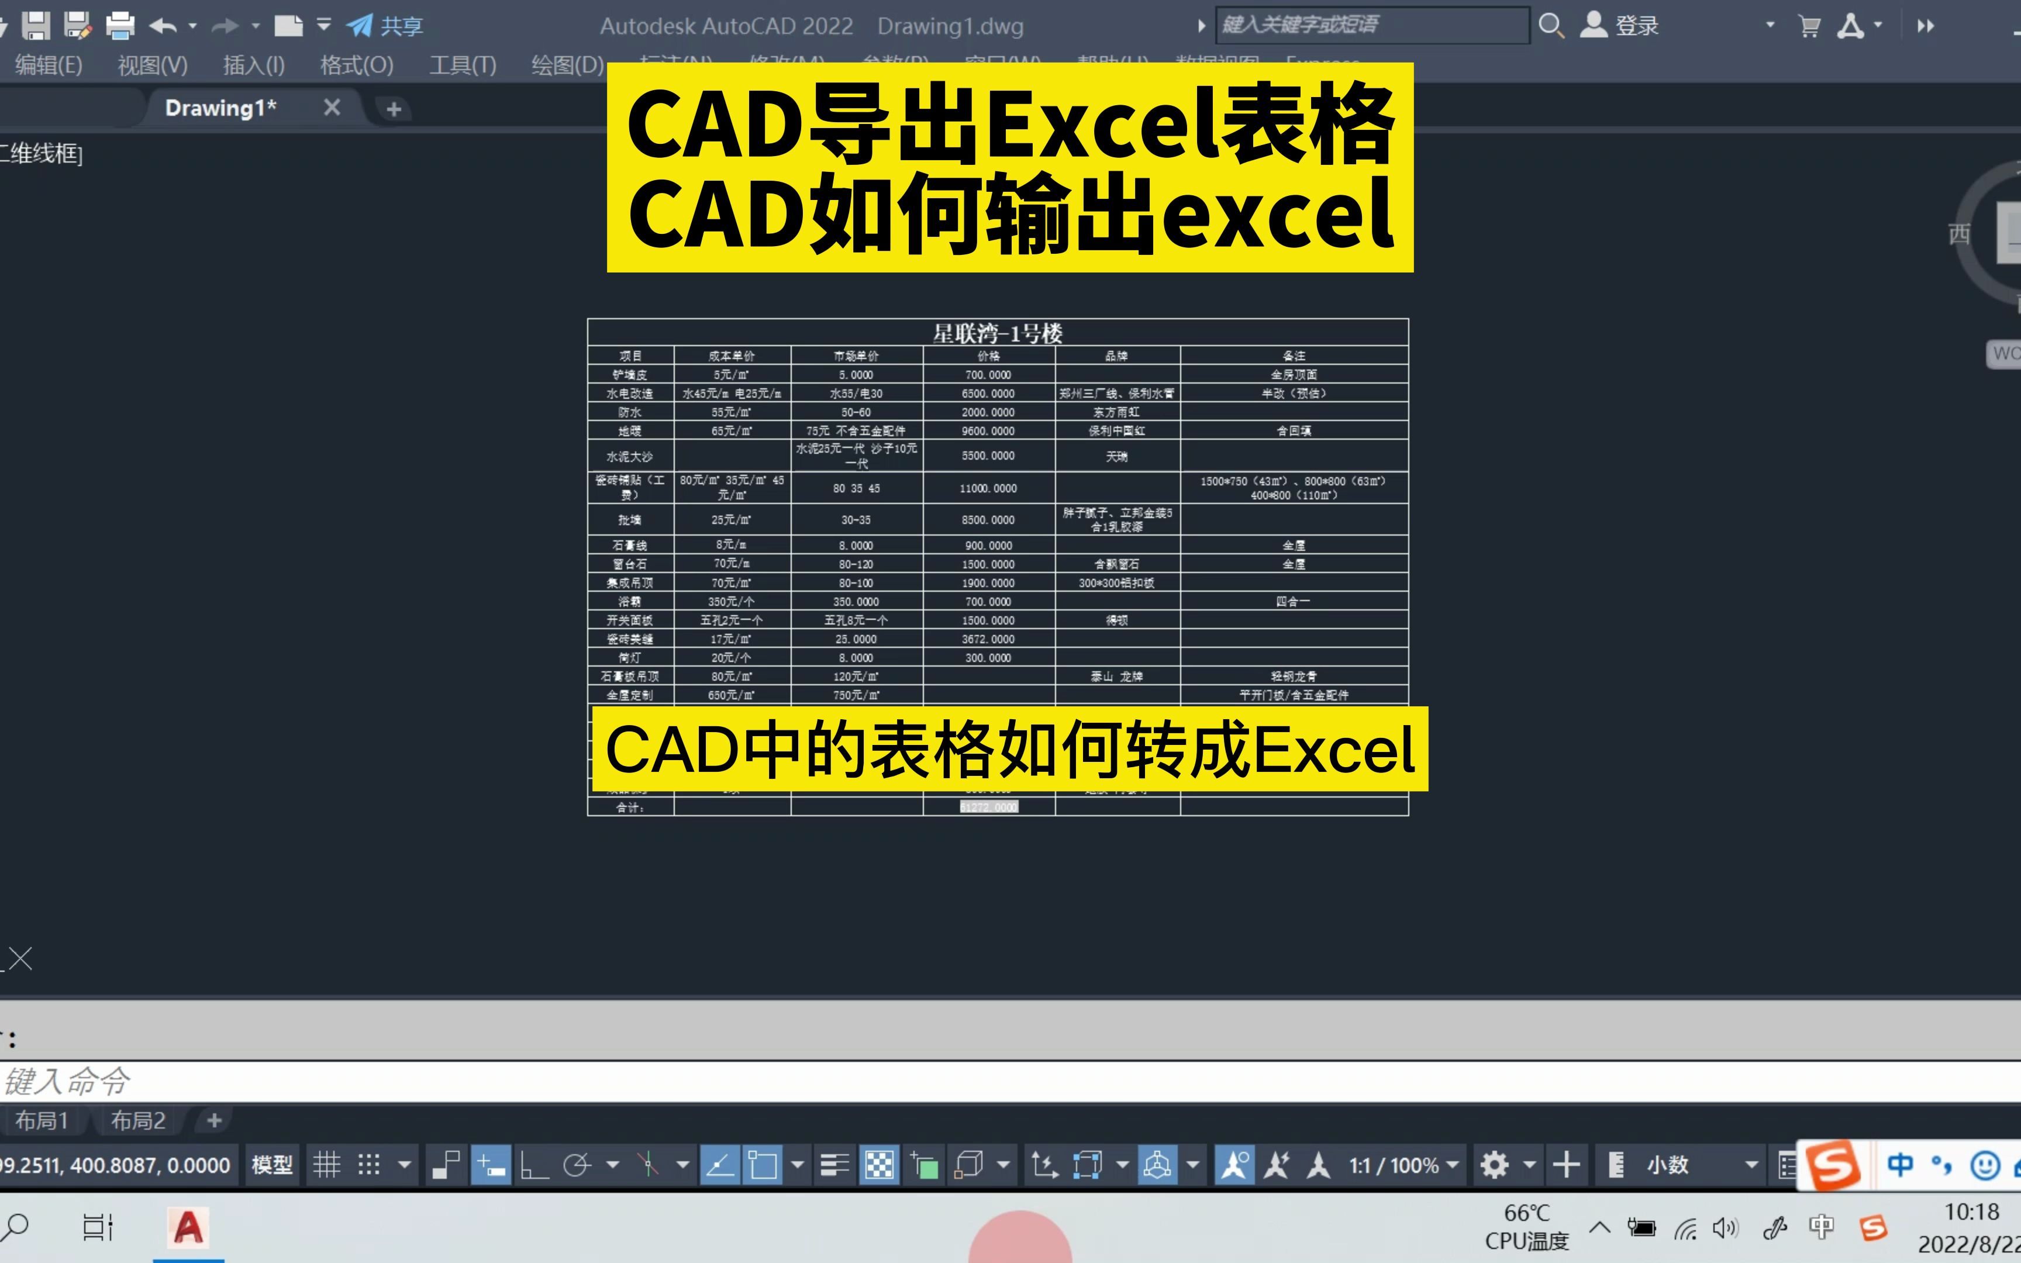Click the Plot printer icon
The width and height of the screenshot is (2021, 1263).
120,25
